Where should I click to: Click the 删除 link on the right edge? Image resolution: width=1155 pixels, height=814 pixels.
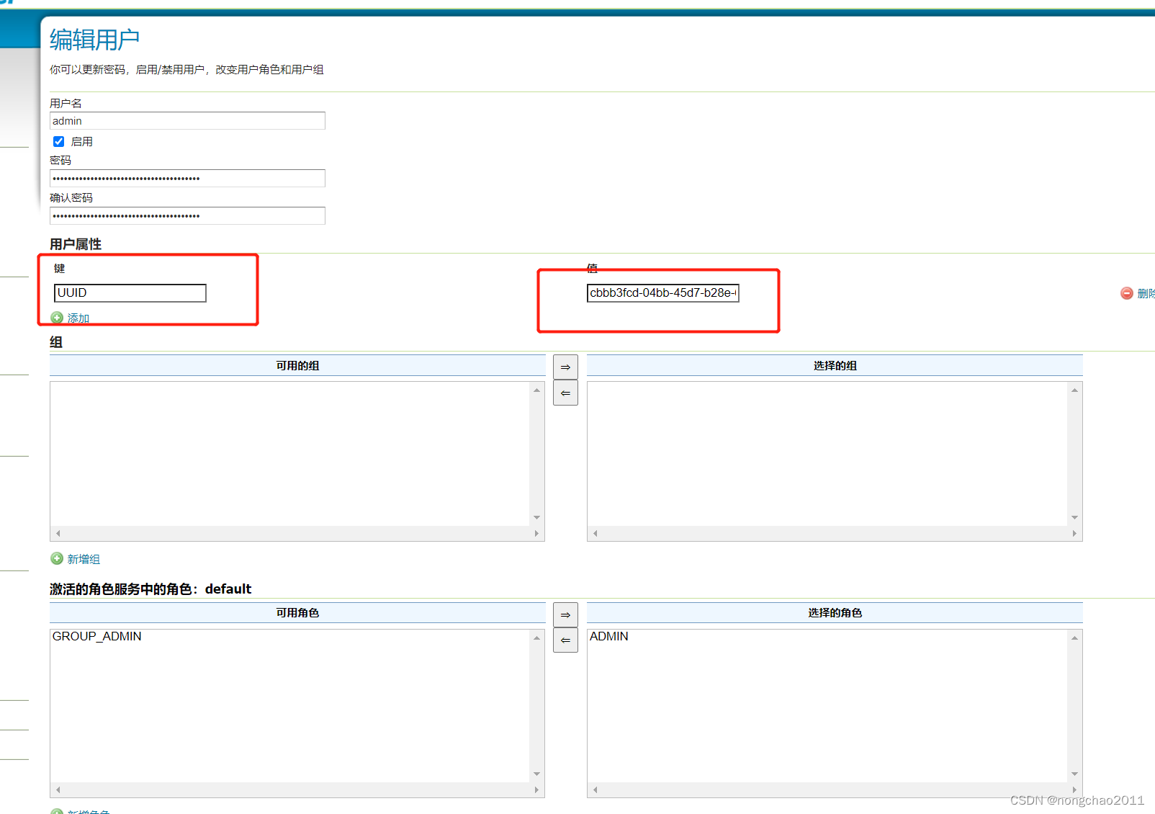pos(1146,293)
